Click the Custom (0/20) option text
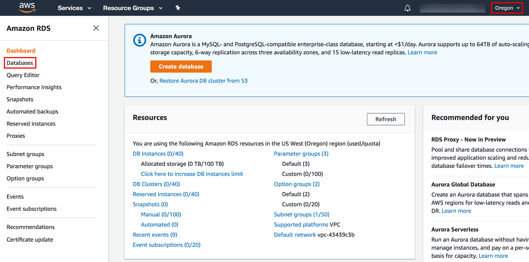The height and width of the screenshot is (262, 529). (x=301, y=204)
